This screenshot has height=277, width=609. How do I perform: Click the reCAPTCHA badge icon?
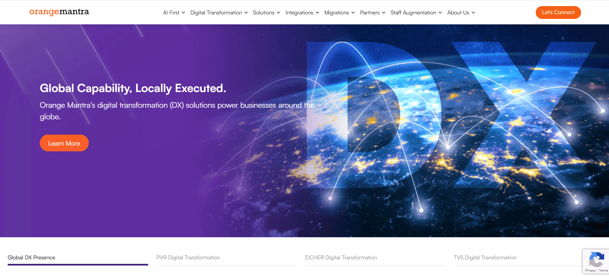[x=596, y=259]
